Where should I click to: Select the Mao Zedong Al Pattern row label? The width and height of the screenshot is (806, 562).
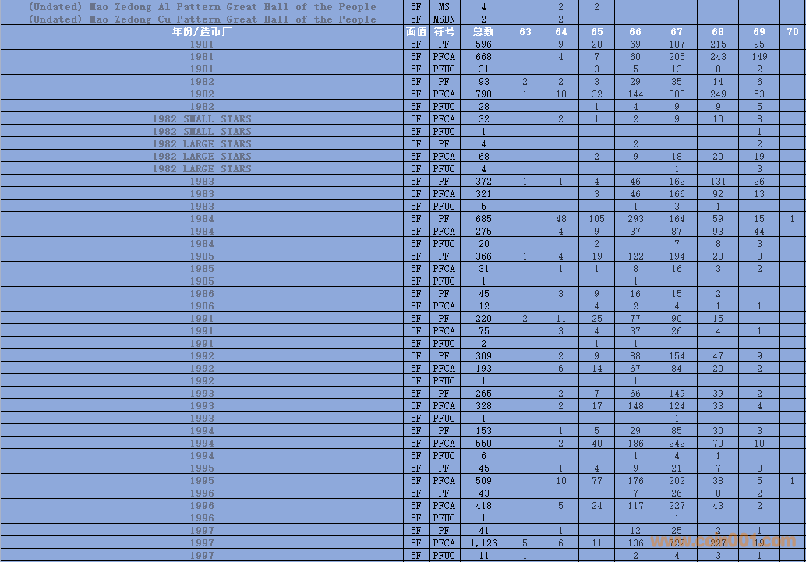coord(202,7)
